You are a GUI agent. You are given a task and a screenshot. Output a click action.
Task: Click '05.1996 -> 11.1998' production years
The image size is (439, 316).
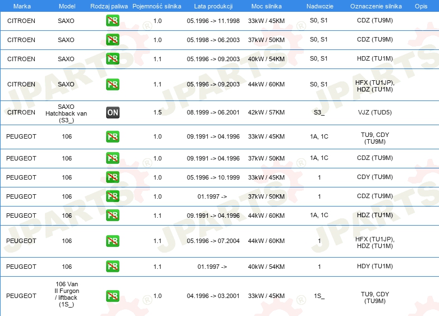tap(213, 21)
